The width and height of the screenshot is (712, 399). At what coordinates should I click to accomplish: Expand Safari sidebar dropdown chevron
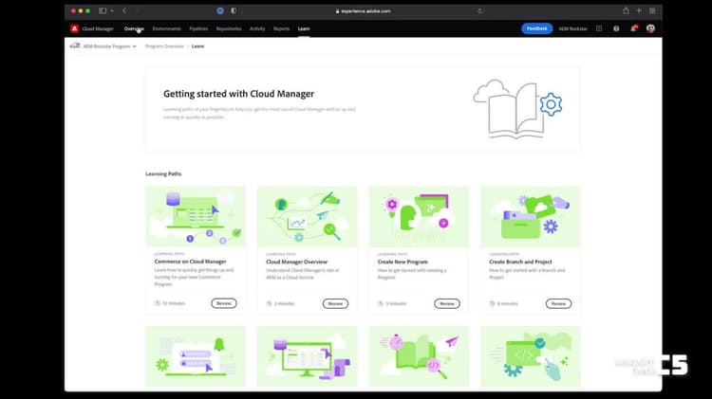(x=112, y=10)
